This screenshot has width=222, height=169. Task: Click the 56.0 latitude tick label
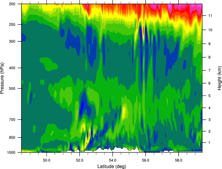tap(146, 160)
